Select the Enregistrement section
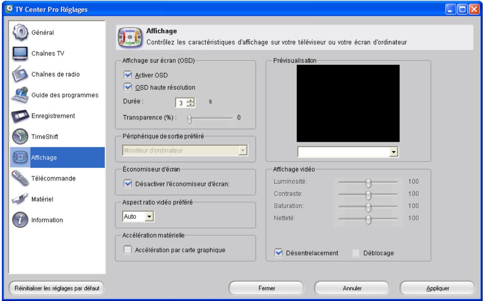Viewport: 483px width, 301px height. [x=56, y=116]
